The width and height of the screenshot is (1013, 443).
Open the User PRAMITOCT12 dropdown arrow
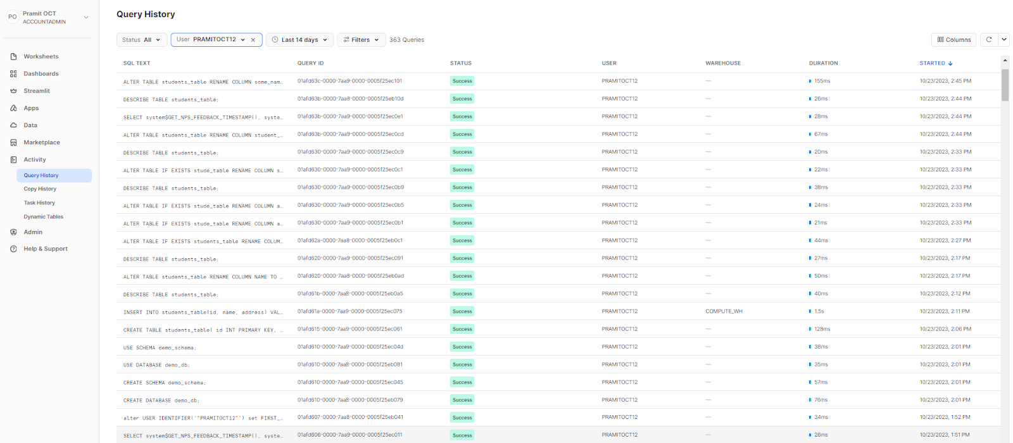[x=242, y=40]
